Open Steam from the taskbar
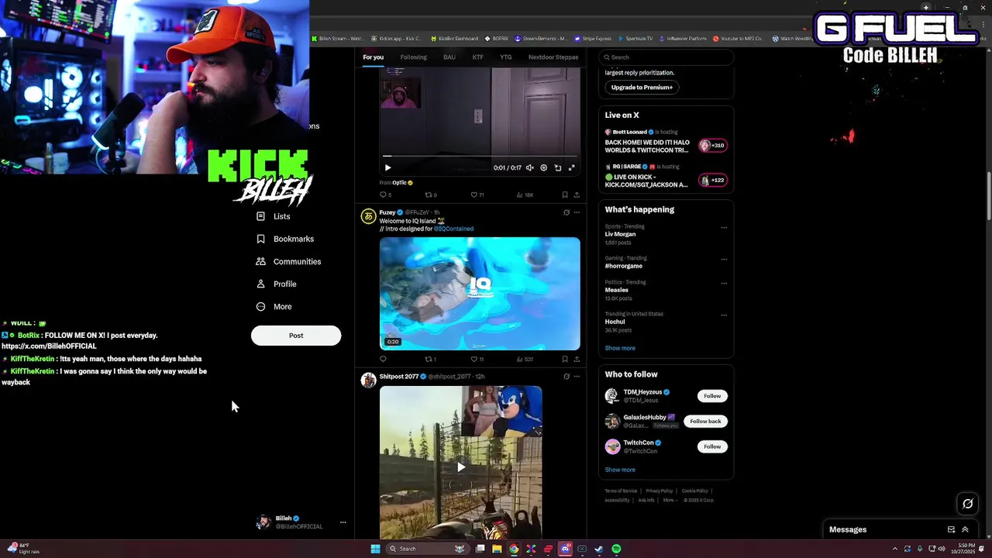The height and width of the screenshot is (558, 992). pos(599,549)
